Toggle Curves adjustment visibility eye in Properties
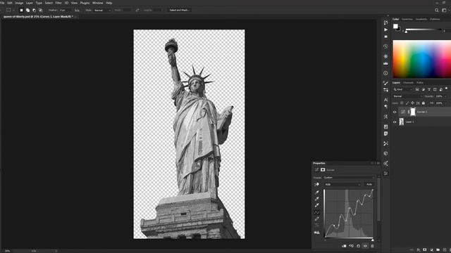The height and width of the screenshot is (253, 451). (x=365, y=246)
